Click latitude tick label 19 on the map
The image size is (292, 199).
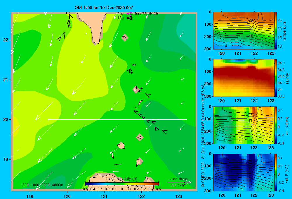pyautogui.click(x=6, y=159)
